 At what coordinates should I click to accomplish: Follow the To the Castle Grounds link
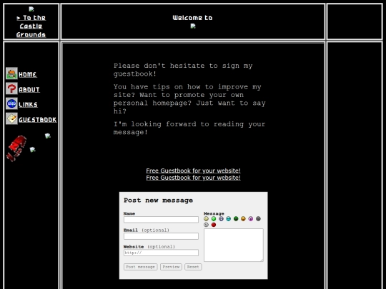click(x=31, y=26)
